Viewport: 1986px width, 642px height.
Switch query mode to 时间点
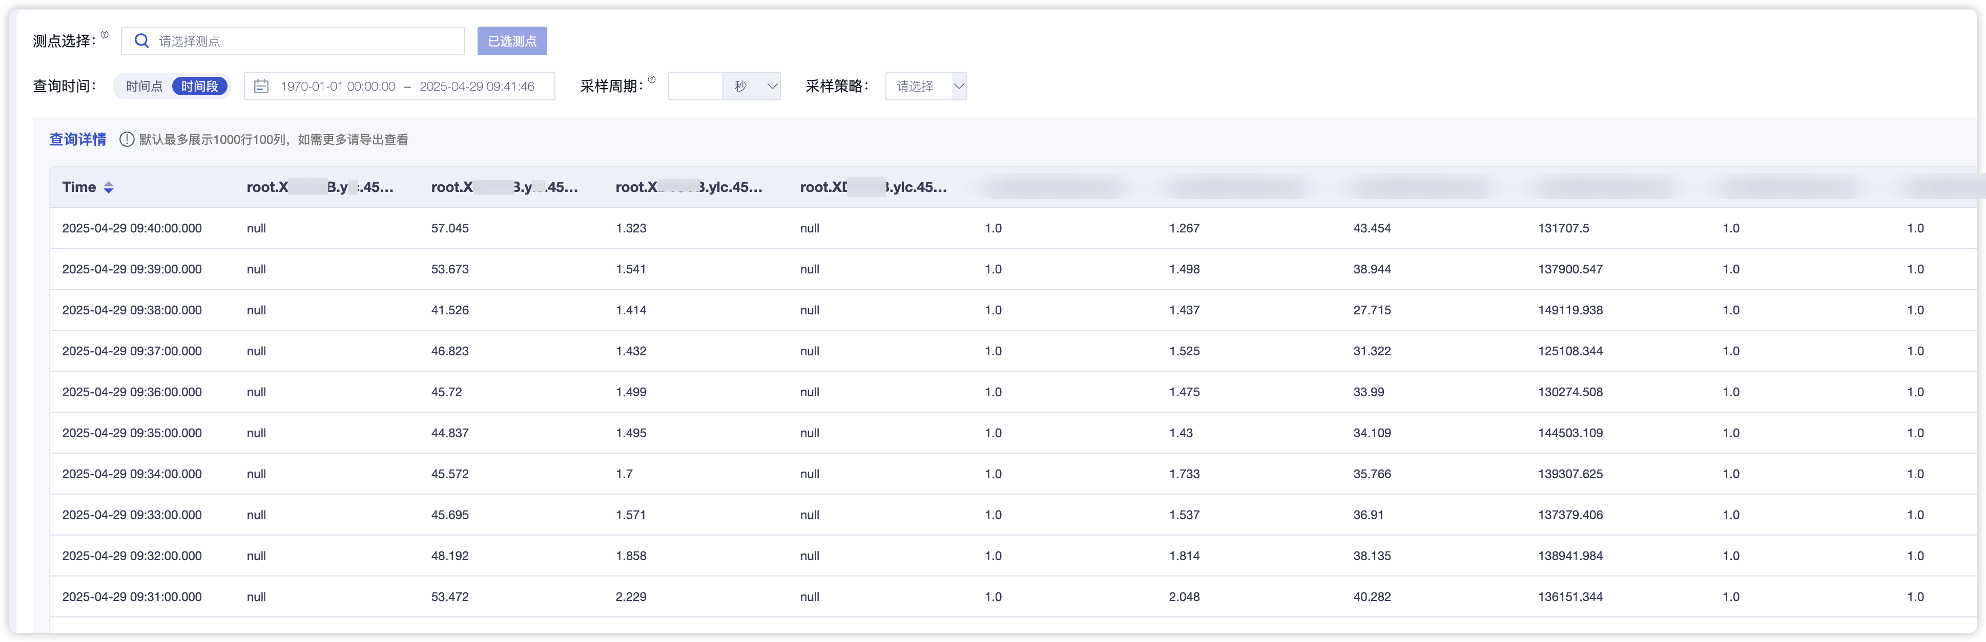coord(144,87)
